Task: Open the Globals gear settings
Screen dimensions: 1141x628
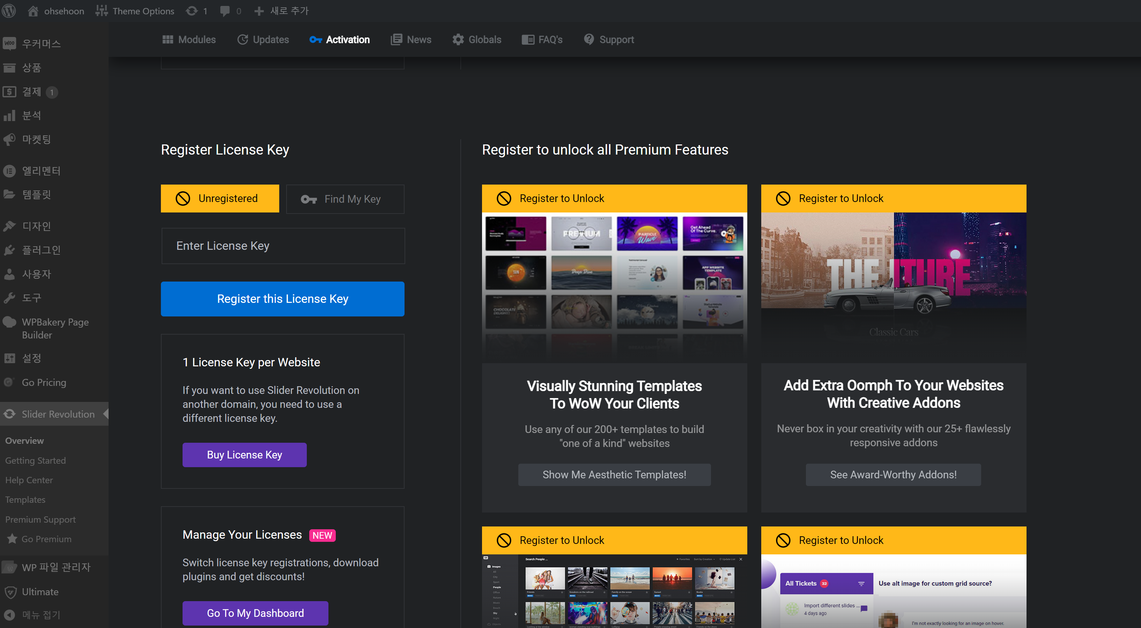Action: (x=476, y=39)
